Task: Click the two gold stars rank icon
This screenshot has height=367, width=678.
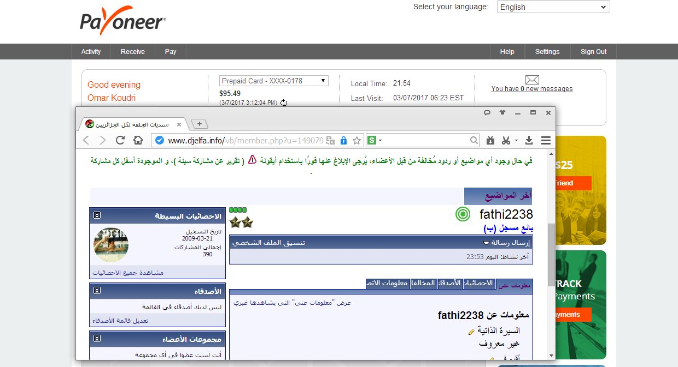Action: (x=241, y=222)
